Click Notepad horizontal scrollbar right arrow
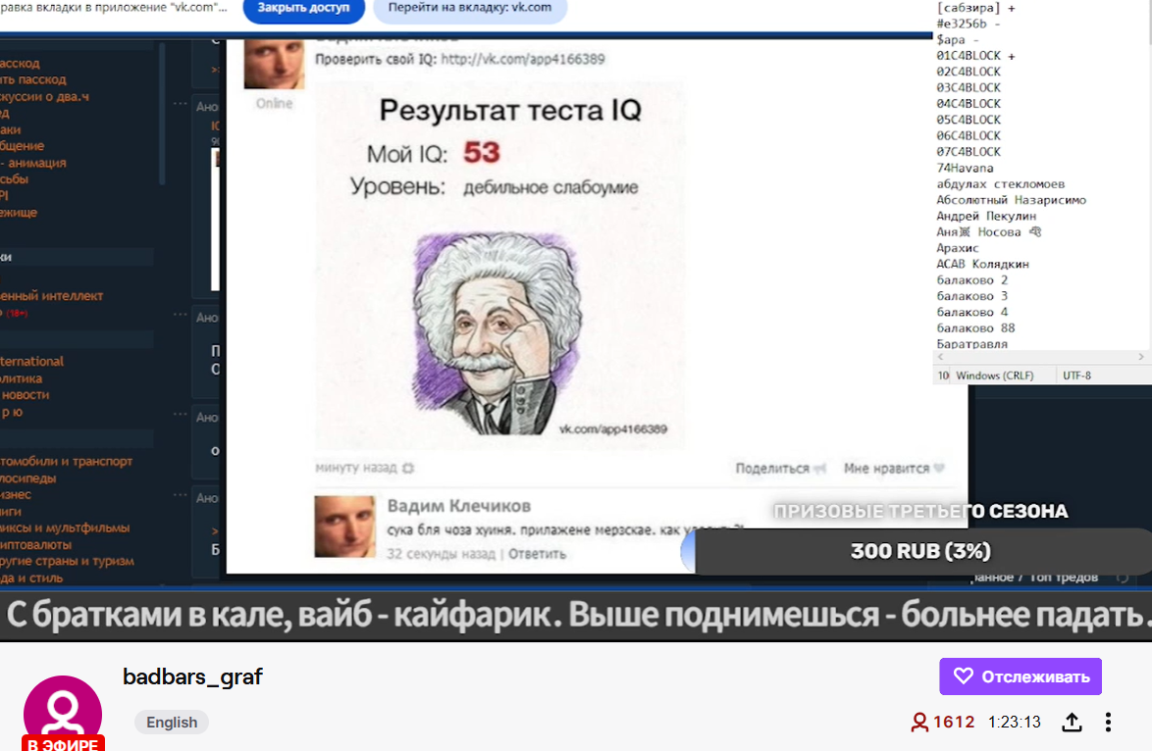1152x751 pixels. [x=1141, y=357]
